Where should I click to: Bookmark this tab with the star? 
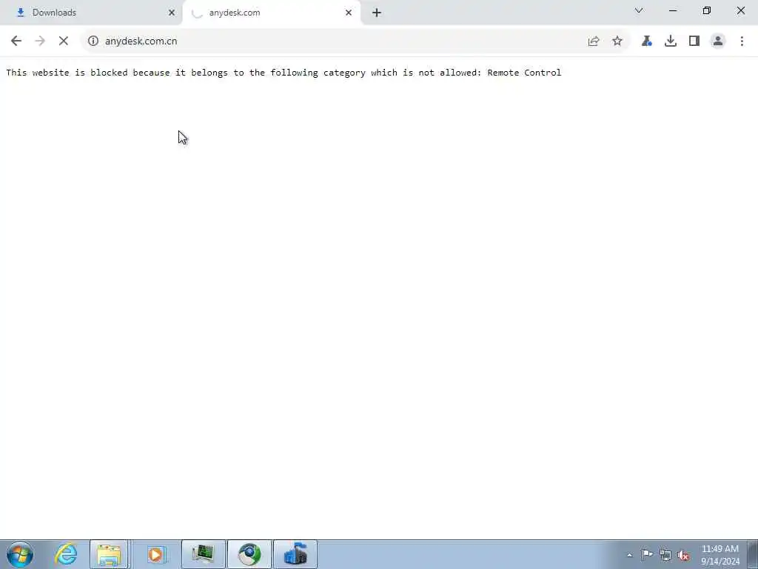click(x=617, y=41)
